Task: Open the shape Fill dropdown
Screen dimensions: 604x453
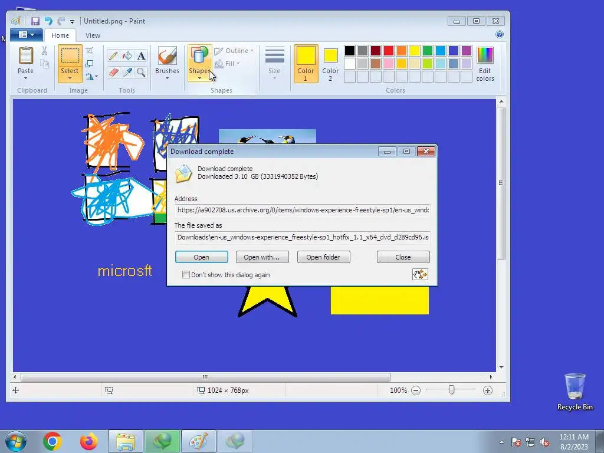Action: [227, 64]
